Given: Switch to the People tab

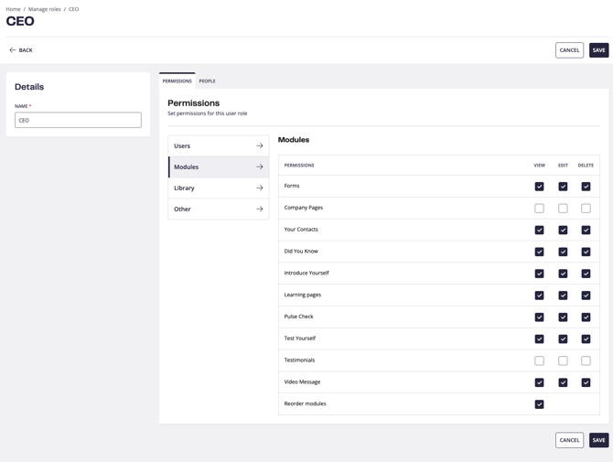Looking at the screenshot, I should point(207,81).
